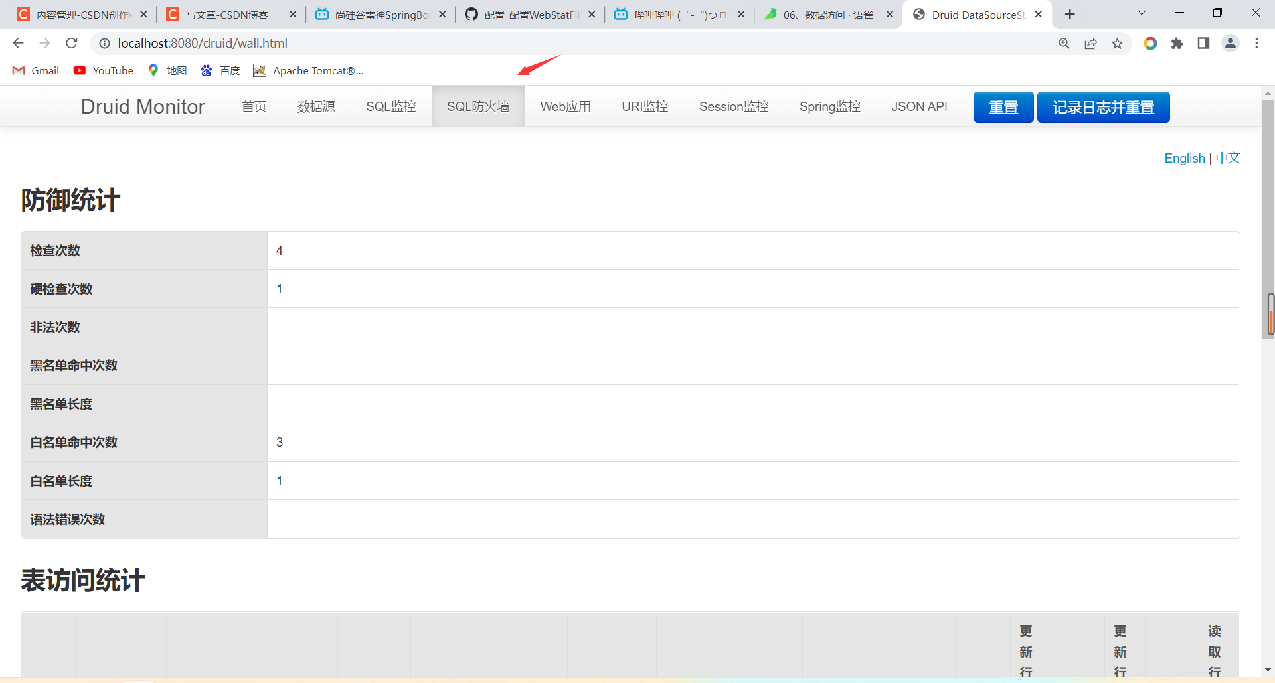Select the 硬检查次数 row label
1275x683 pixels.
point(61,289)
